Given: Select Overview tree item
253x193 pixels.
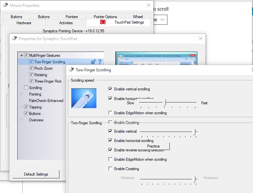Looking at the screenshot, I should click(36, 120).
